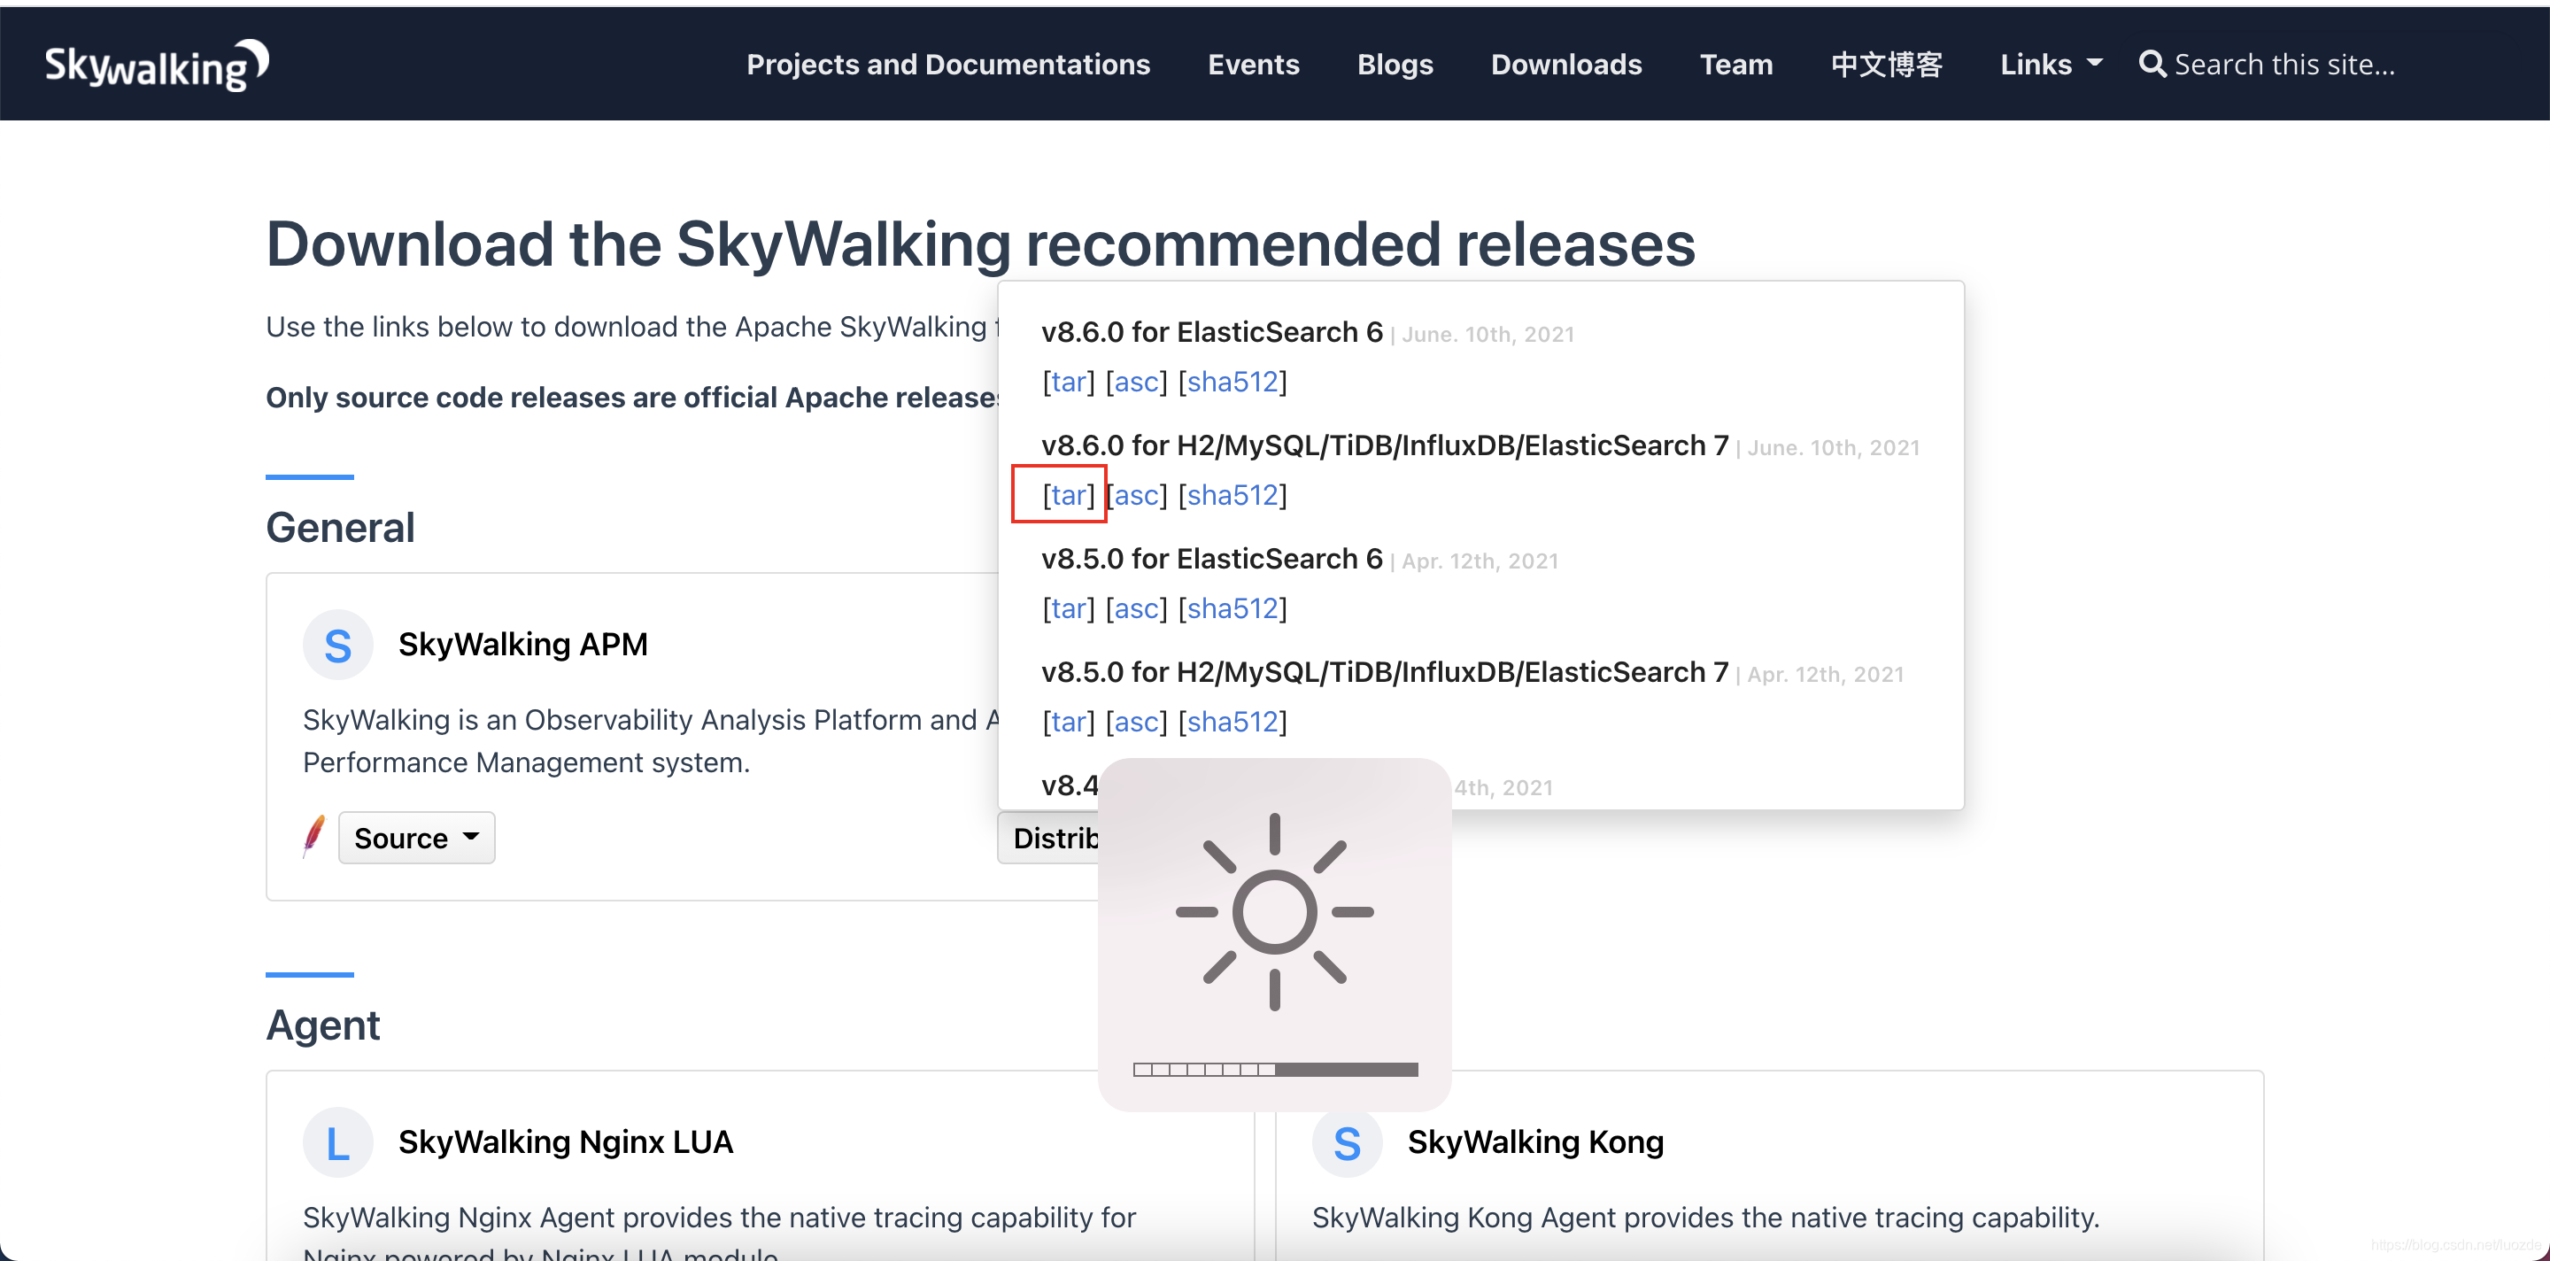Open the 中文博客 navigation link

(x=1886, y=65)
